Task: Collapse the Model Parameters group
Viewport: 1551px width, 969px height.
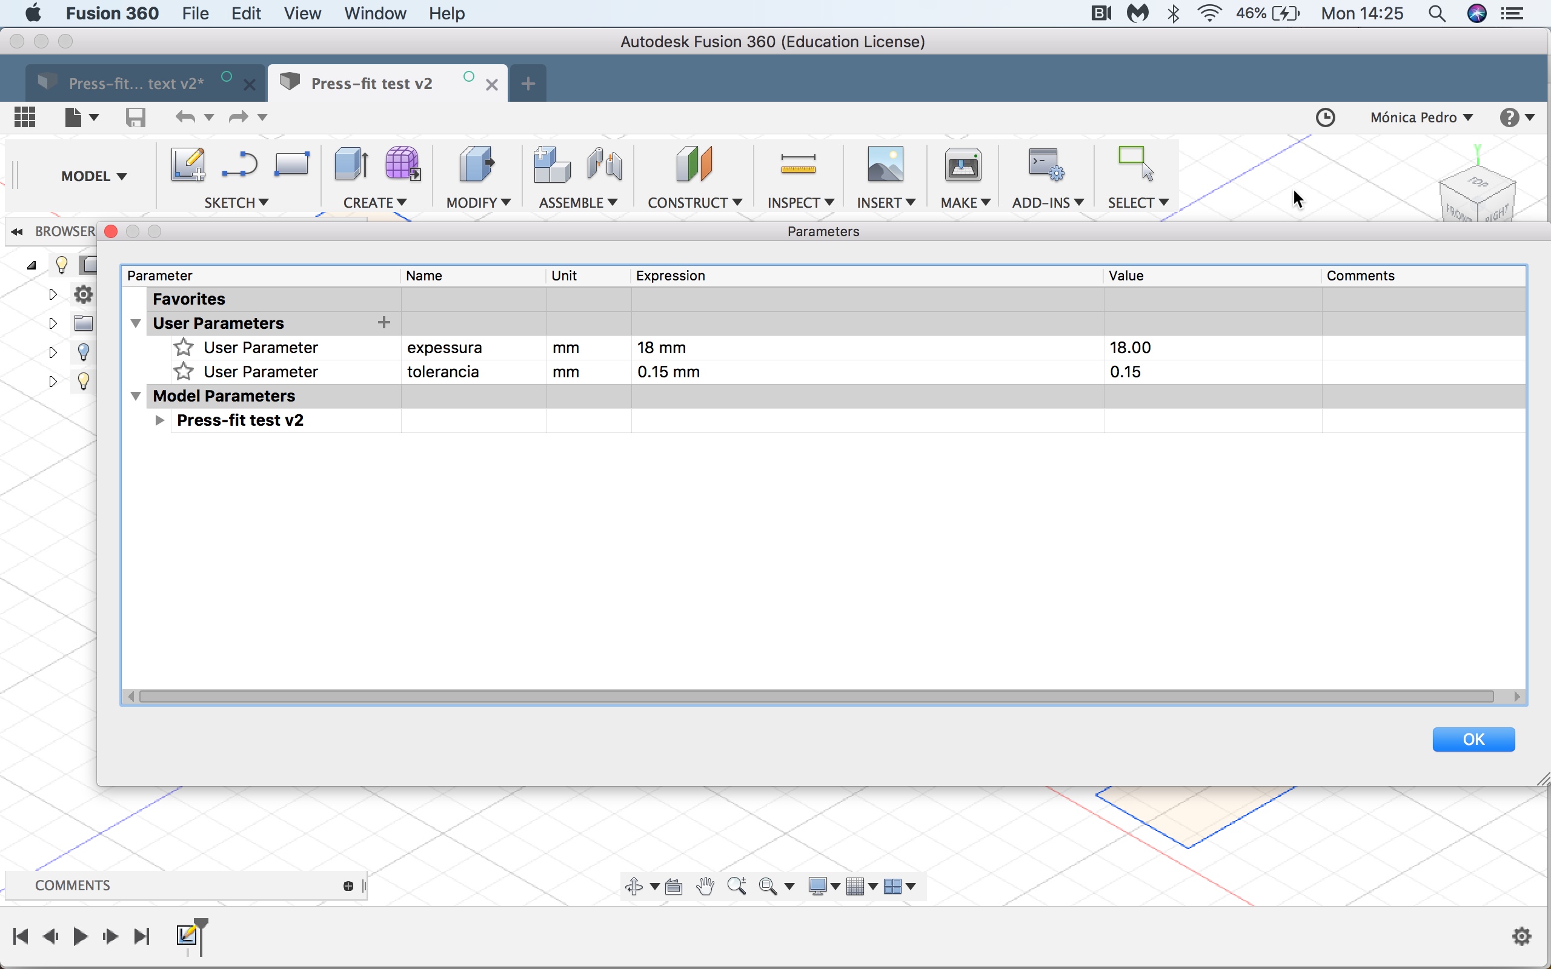Action: click(136, 396)
